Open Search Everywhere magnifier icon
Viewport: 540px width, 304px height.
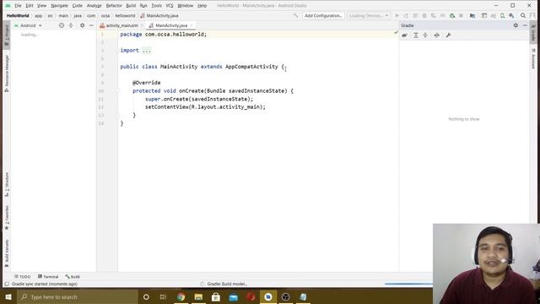pyautogui.click(x=523, y=15)
